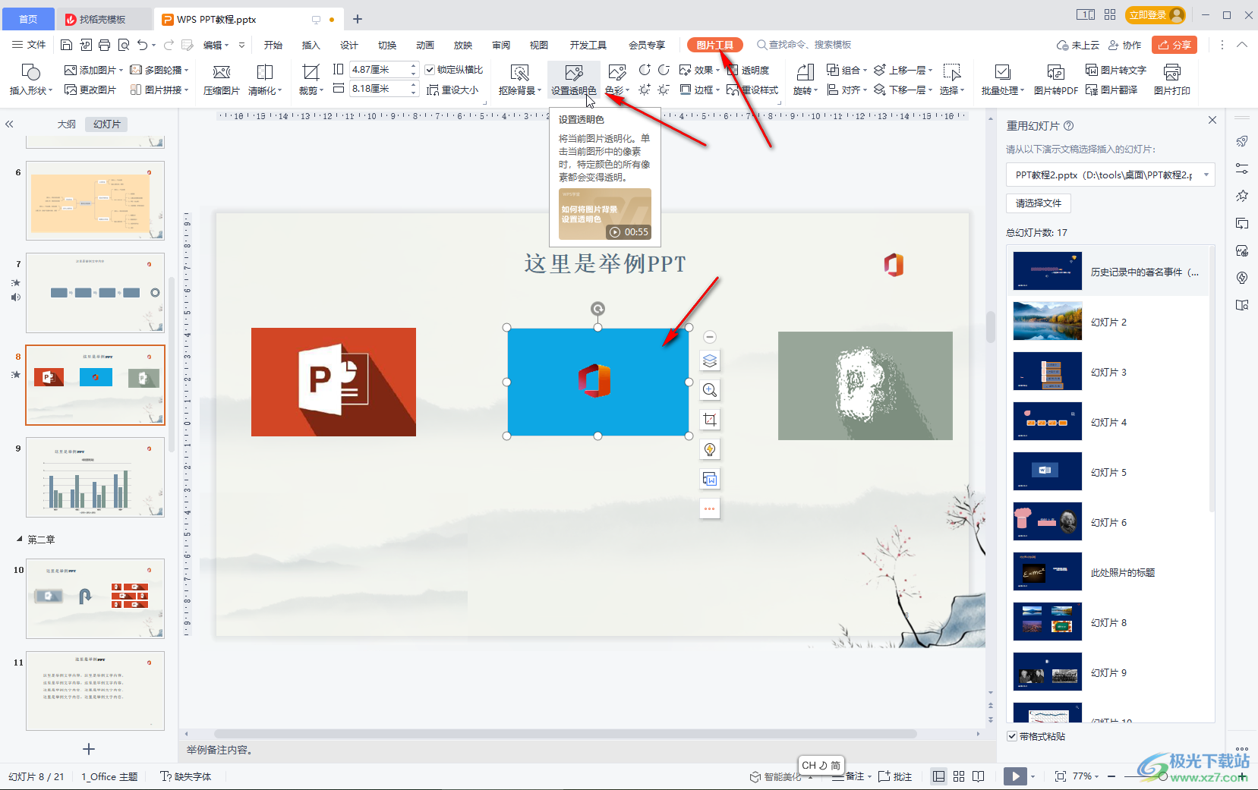Click the Picture to Text (图片转文字) tool

pos(1115,70)
